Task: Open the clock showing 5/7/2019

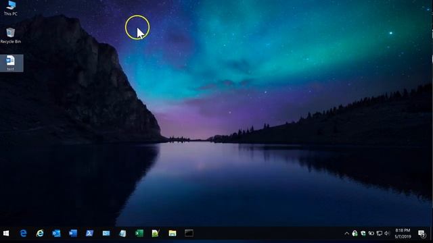Action: pos(403,234)
